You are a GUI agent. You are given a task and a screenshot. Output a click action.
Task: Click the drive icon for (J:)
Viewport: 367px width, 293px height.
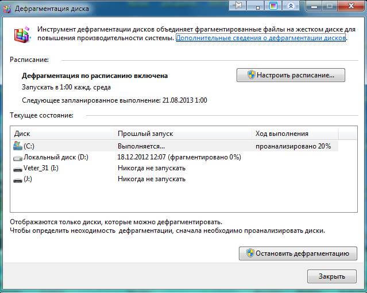[18, 181]
